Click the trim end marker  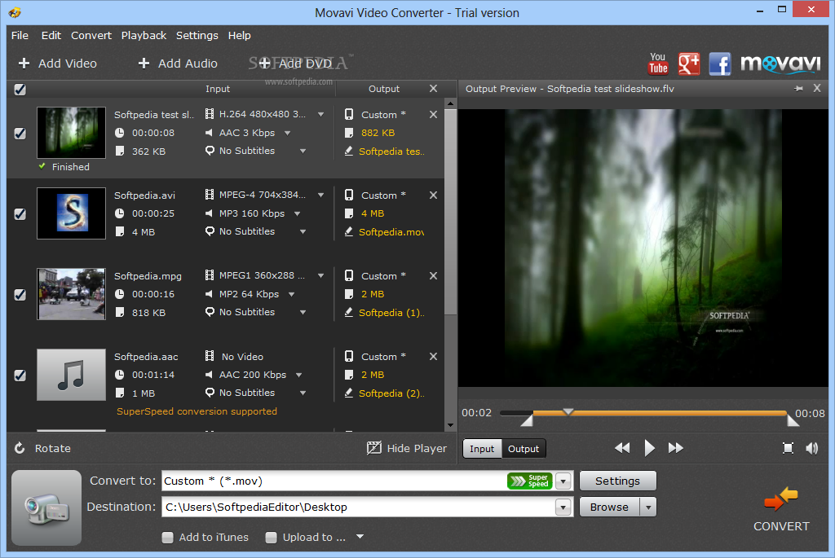(x=793, y=420)
